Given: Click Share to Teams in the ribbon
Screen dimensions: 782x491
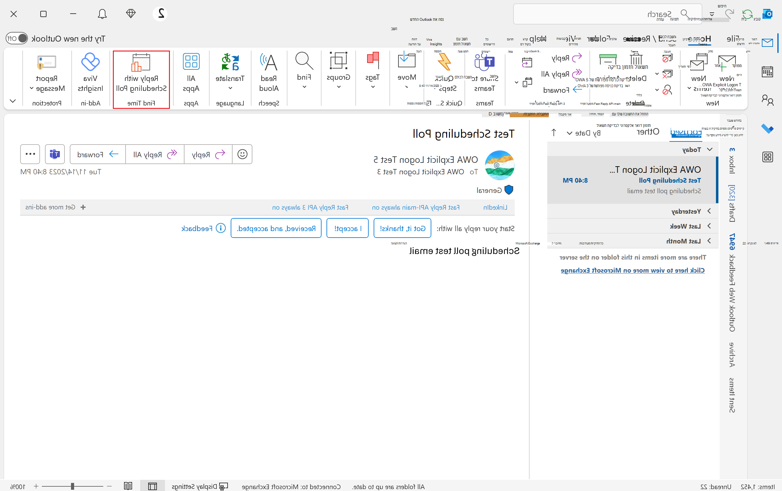Looking at the screenshot, I should click(485, 72).
